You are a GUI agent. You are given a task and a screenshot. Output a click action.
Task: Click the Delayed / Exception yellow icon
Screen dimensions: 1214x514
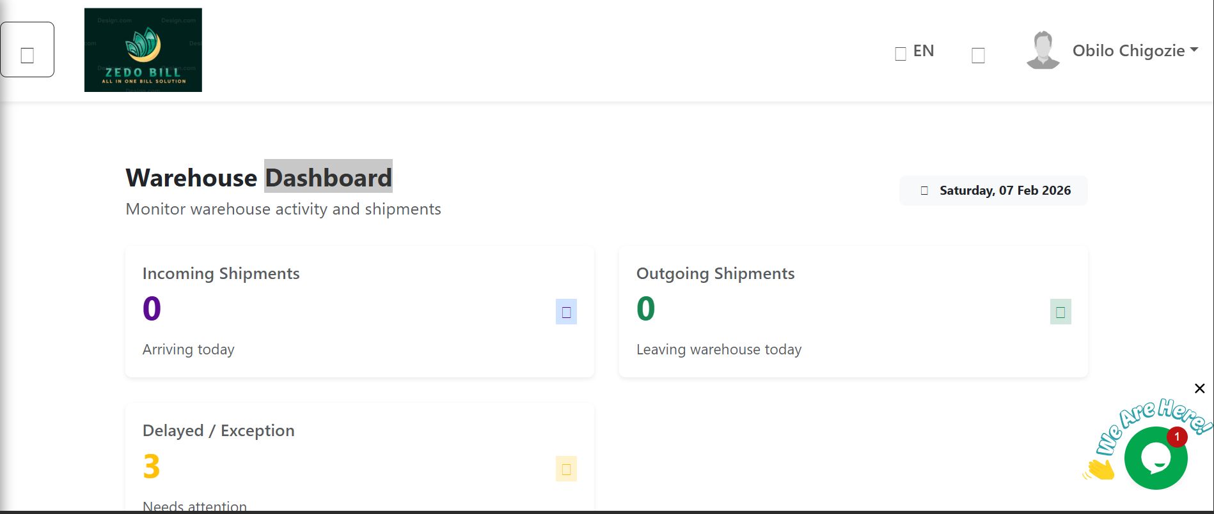(x=566, y=469)
